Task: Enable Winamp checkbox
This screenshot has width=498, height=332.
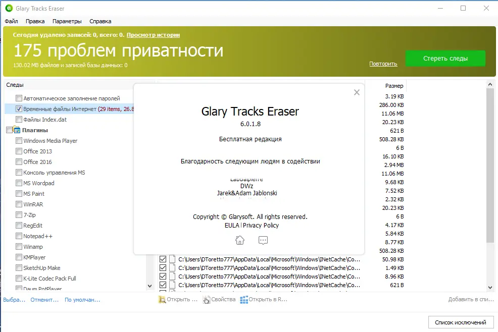Action: 19,247
